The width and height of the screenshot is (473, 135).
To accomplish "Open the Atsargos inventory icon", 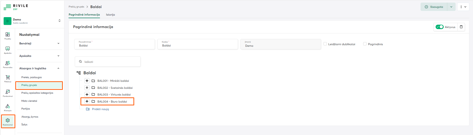I will tap(8, 107).
